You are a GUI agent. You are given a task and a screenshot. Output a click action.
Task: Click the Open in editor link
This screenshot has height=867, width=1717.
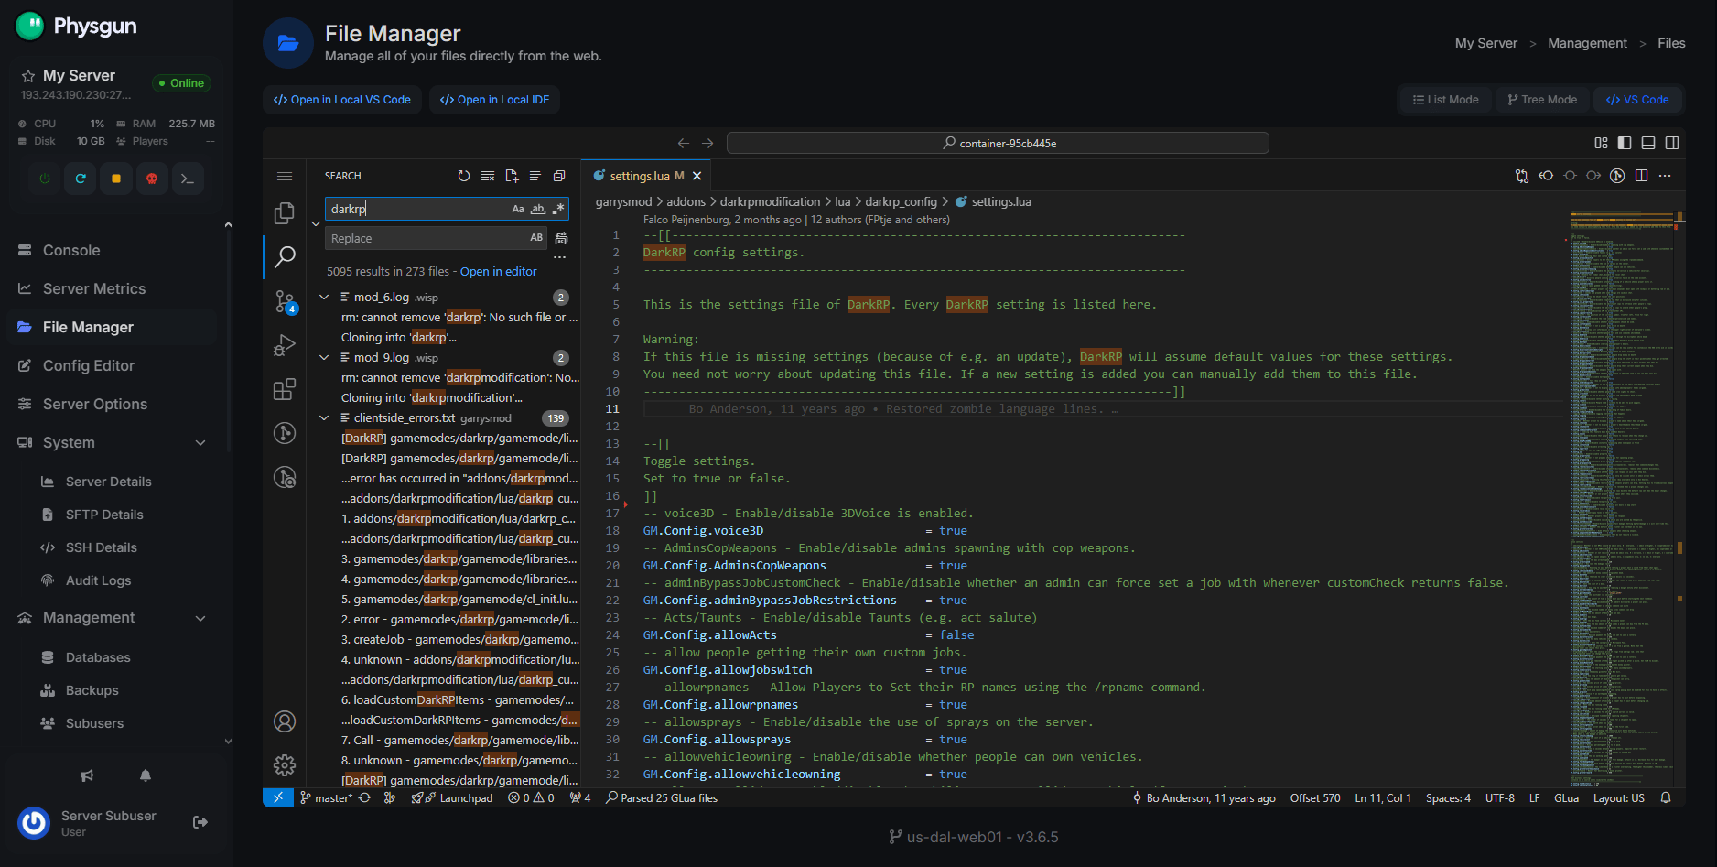click(x=499, y=271)
